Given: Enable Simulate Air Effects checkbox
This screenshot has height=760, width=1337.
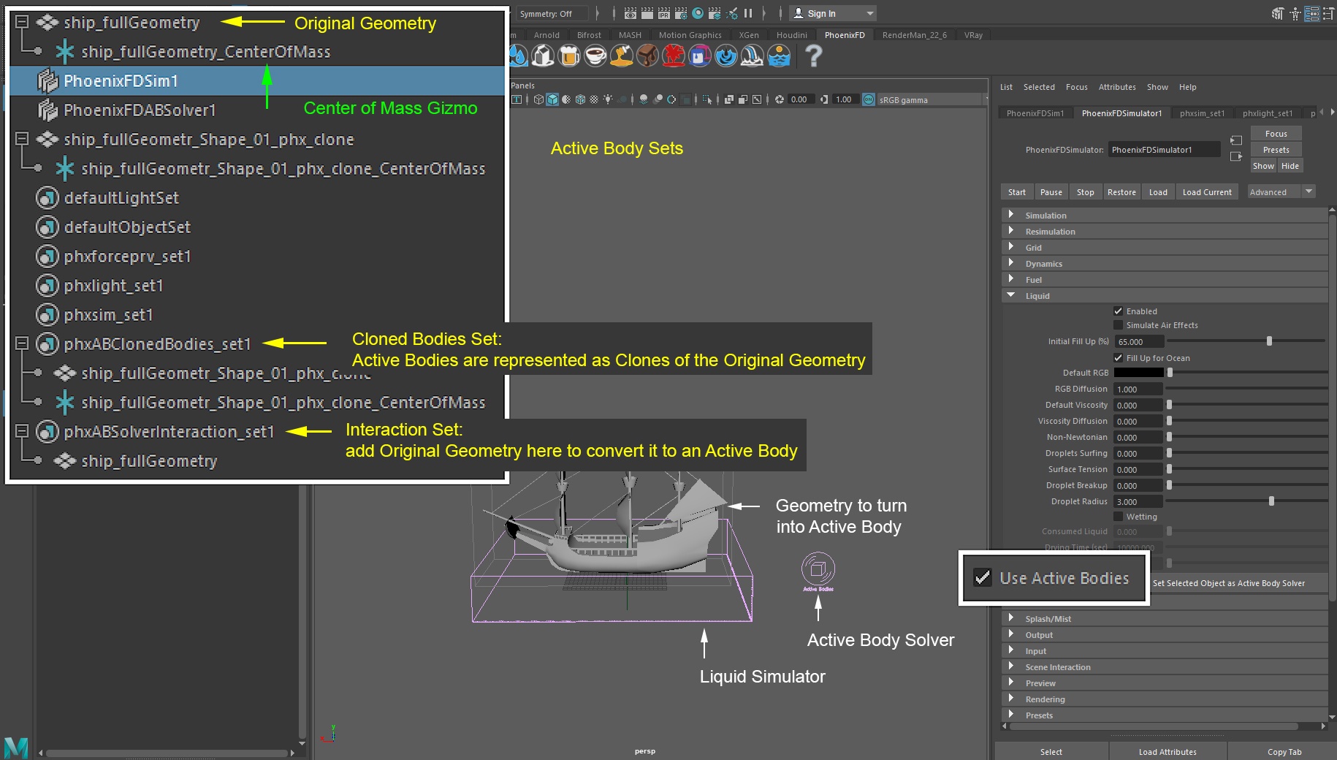Looking at the screenshot, I should pos(1118,325).
